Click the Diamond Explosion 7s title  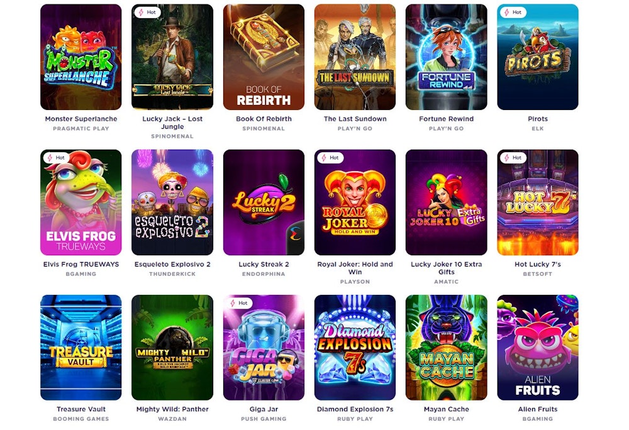[355, 409]
